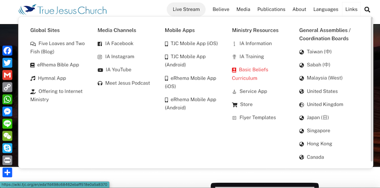
Task: Open TJC Mobile App (Android) link
Action: (x=185, y=61)
